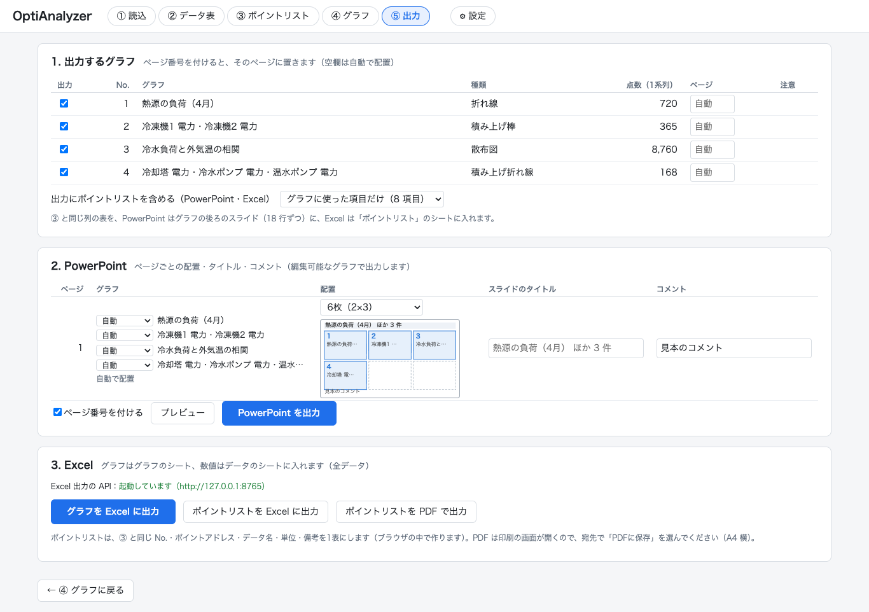The height and width of the screenshot is (612, 869).
Task: Open position dropdown for 冷却塔 電力 graph
Action: [x=125, y=365]
